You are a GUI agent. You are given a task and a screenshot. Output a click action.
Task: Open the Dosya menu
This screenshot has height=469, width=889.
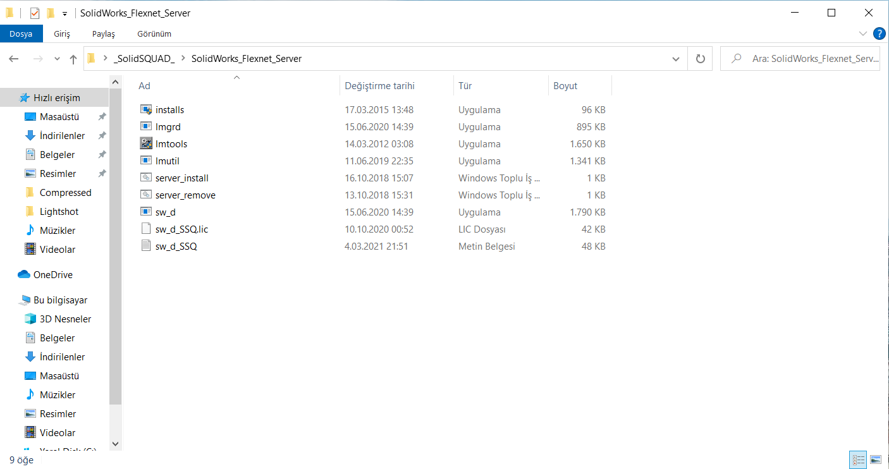(21, 33)
